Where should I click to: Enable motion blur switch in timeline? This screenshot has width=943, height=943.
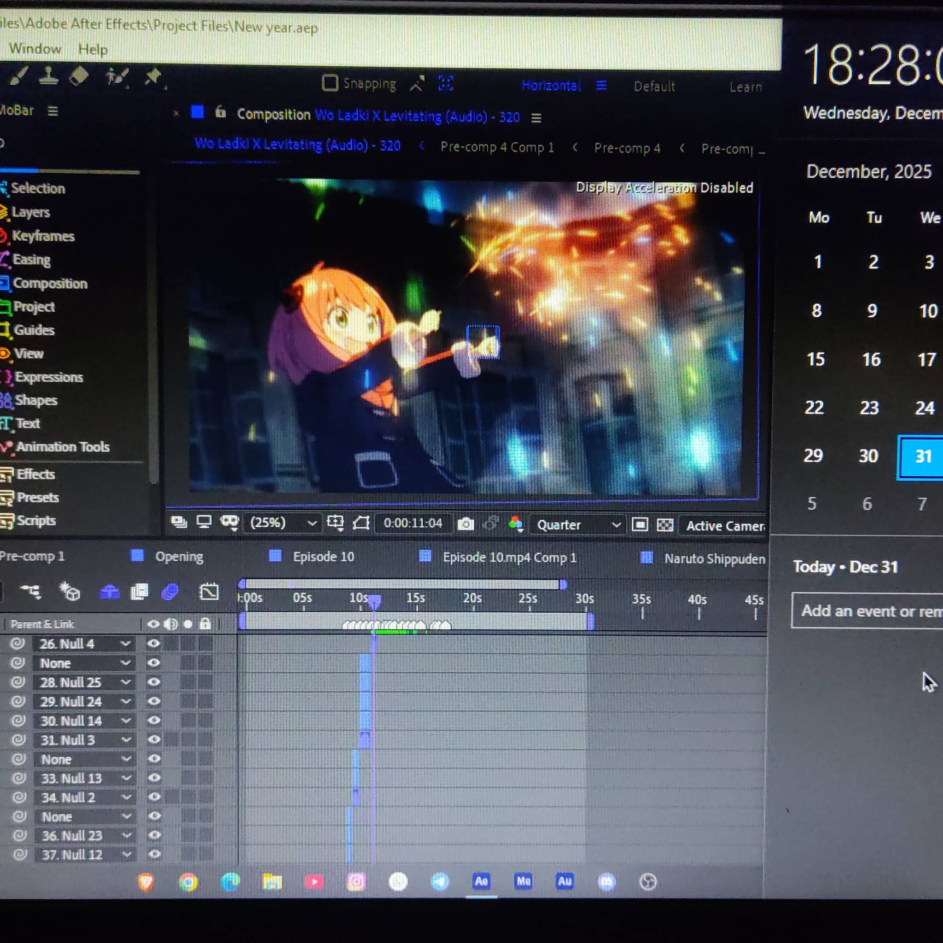click(x=170, y=592)
